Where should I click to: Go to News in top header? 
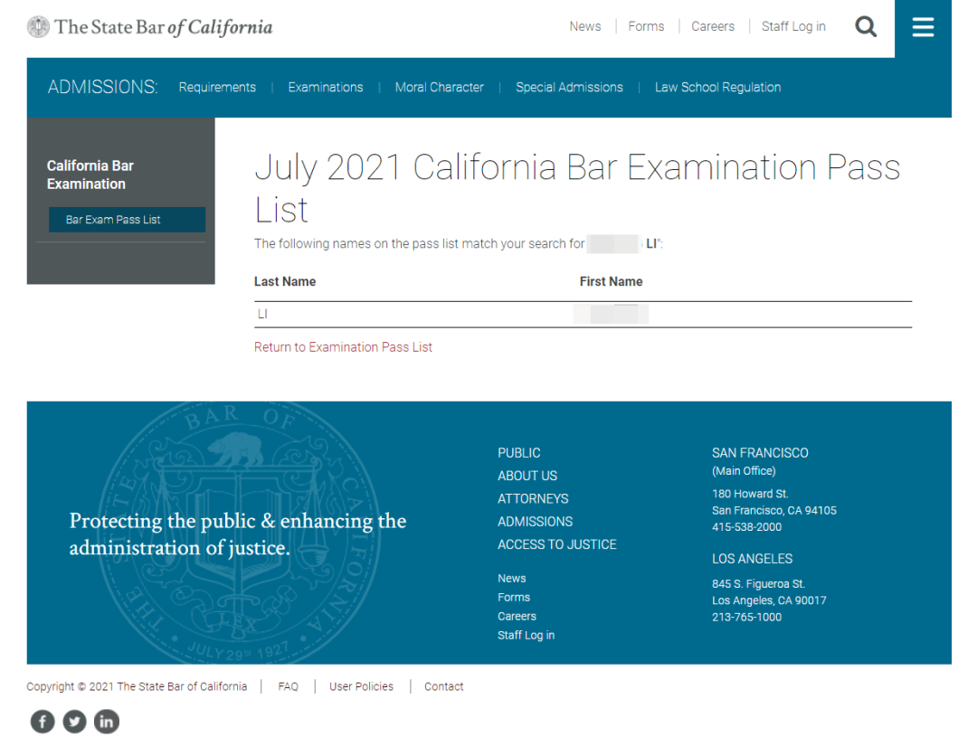pyautogui.click(x=585, y=26)
